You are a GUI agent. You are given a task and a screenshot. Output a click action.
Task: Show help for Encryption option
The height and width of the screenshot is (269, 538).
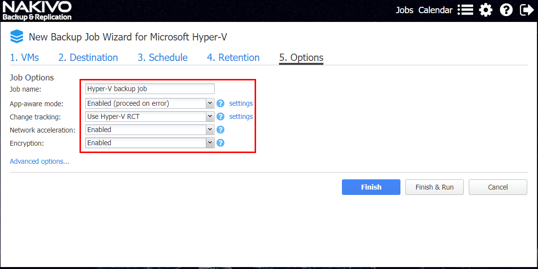point(220,143)
